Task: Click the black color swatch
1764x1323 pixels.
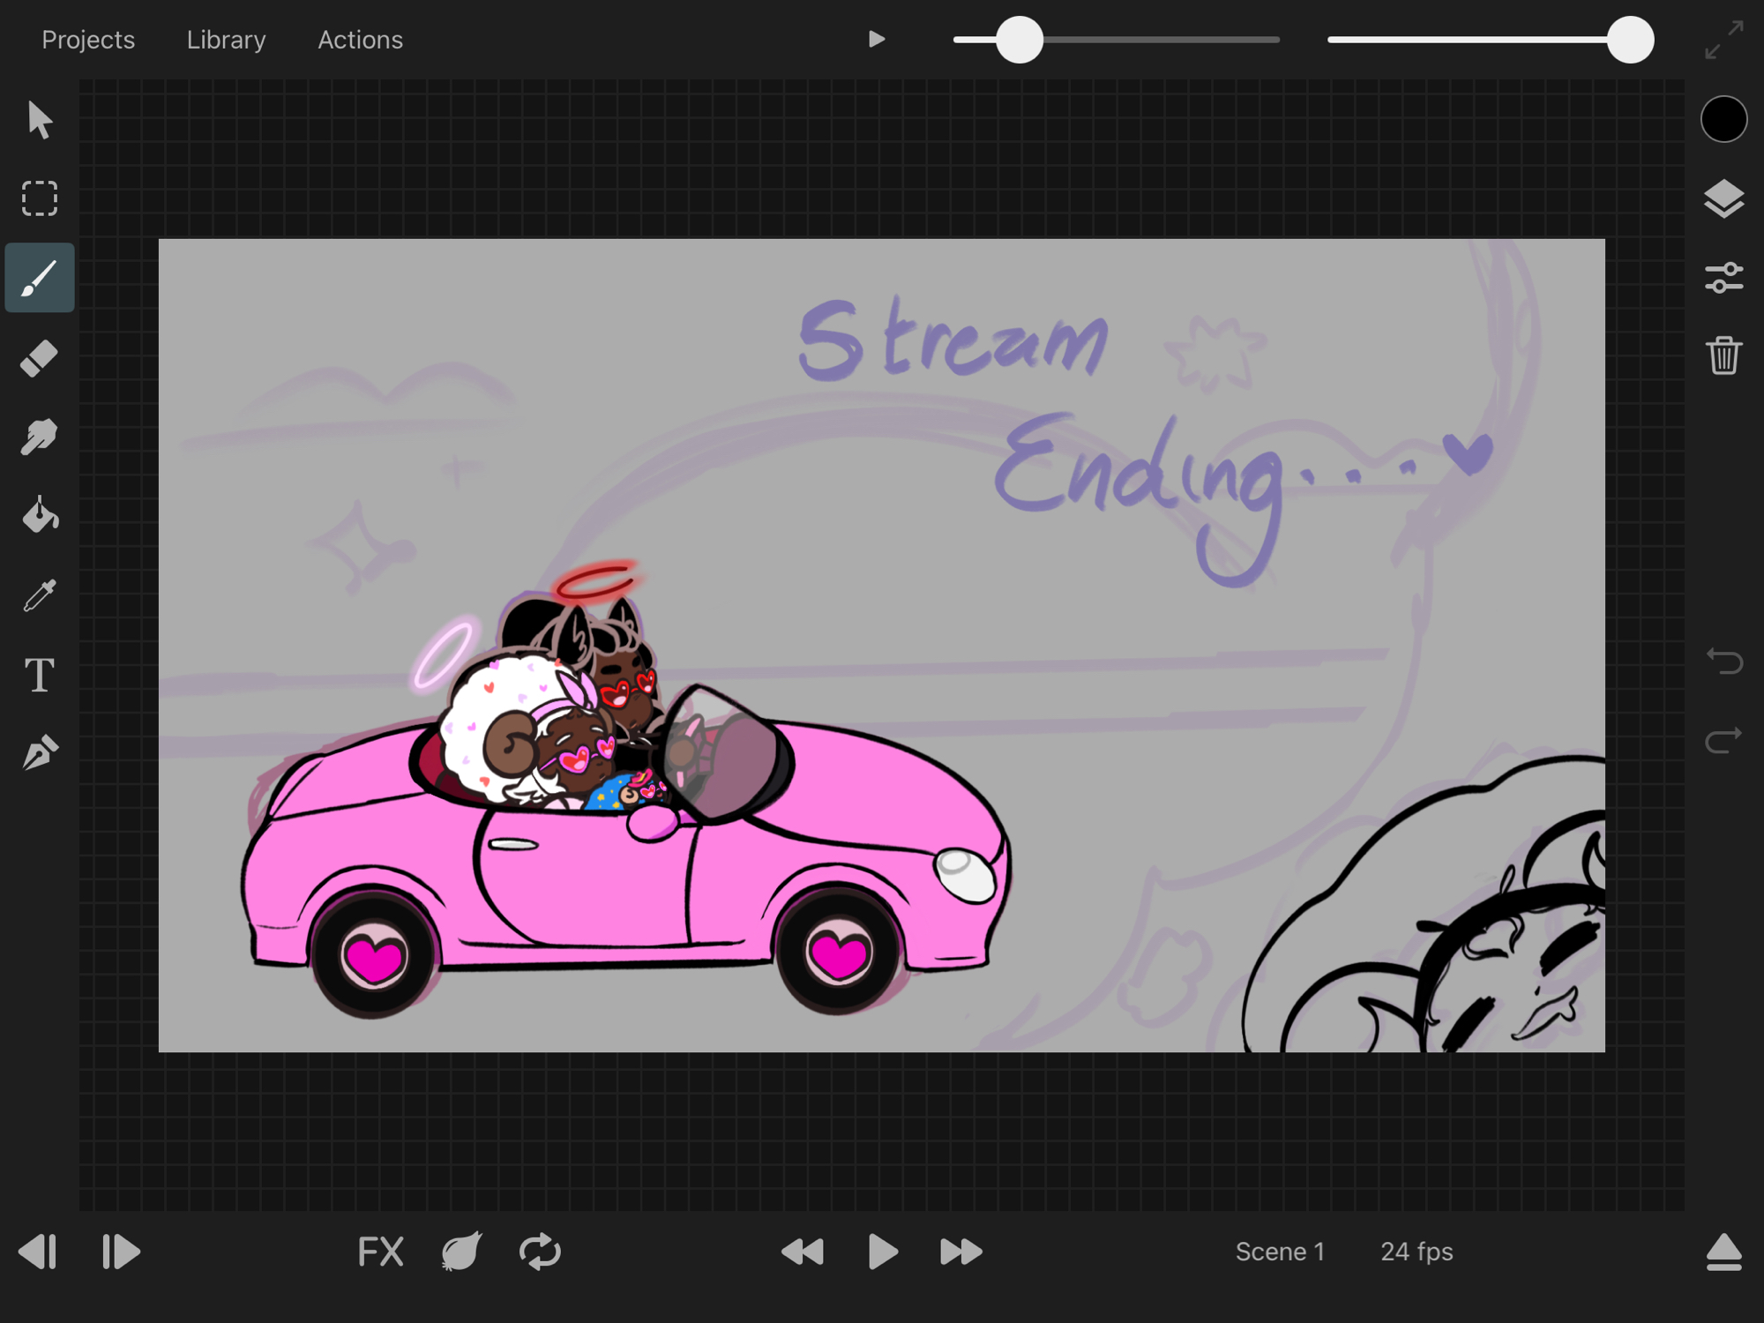Action: [x=1723, y=119]
